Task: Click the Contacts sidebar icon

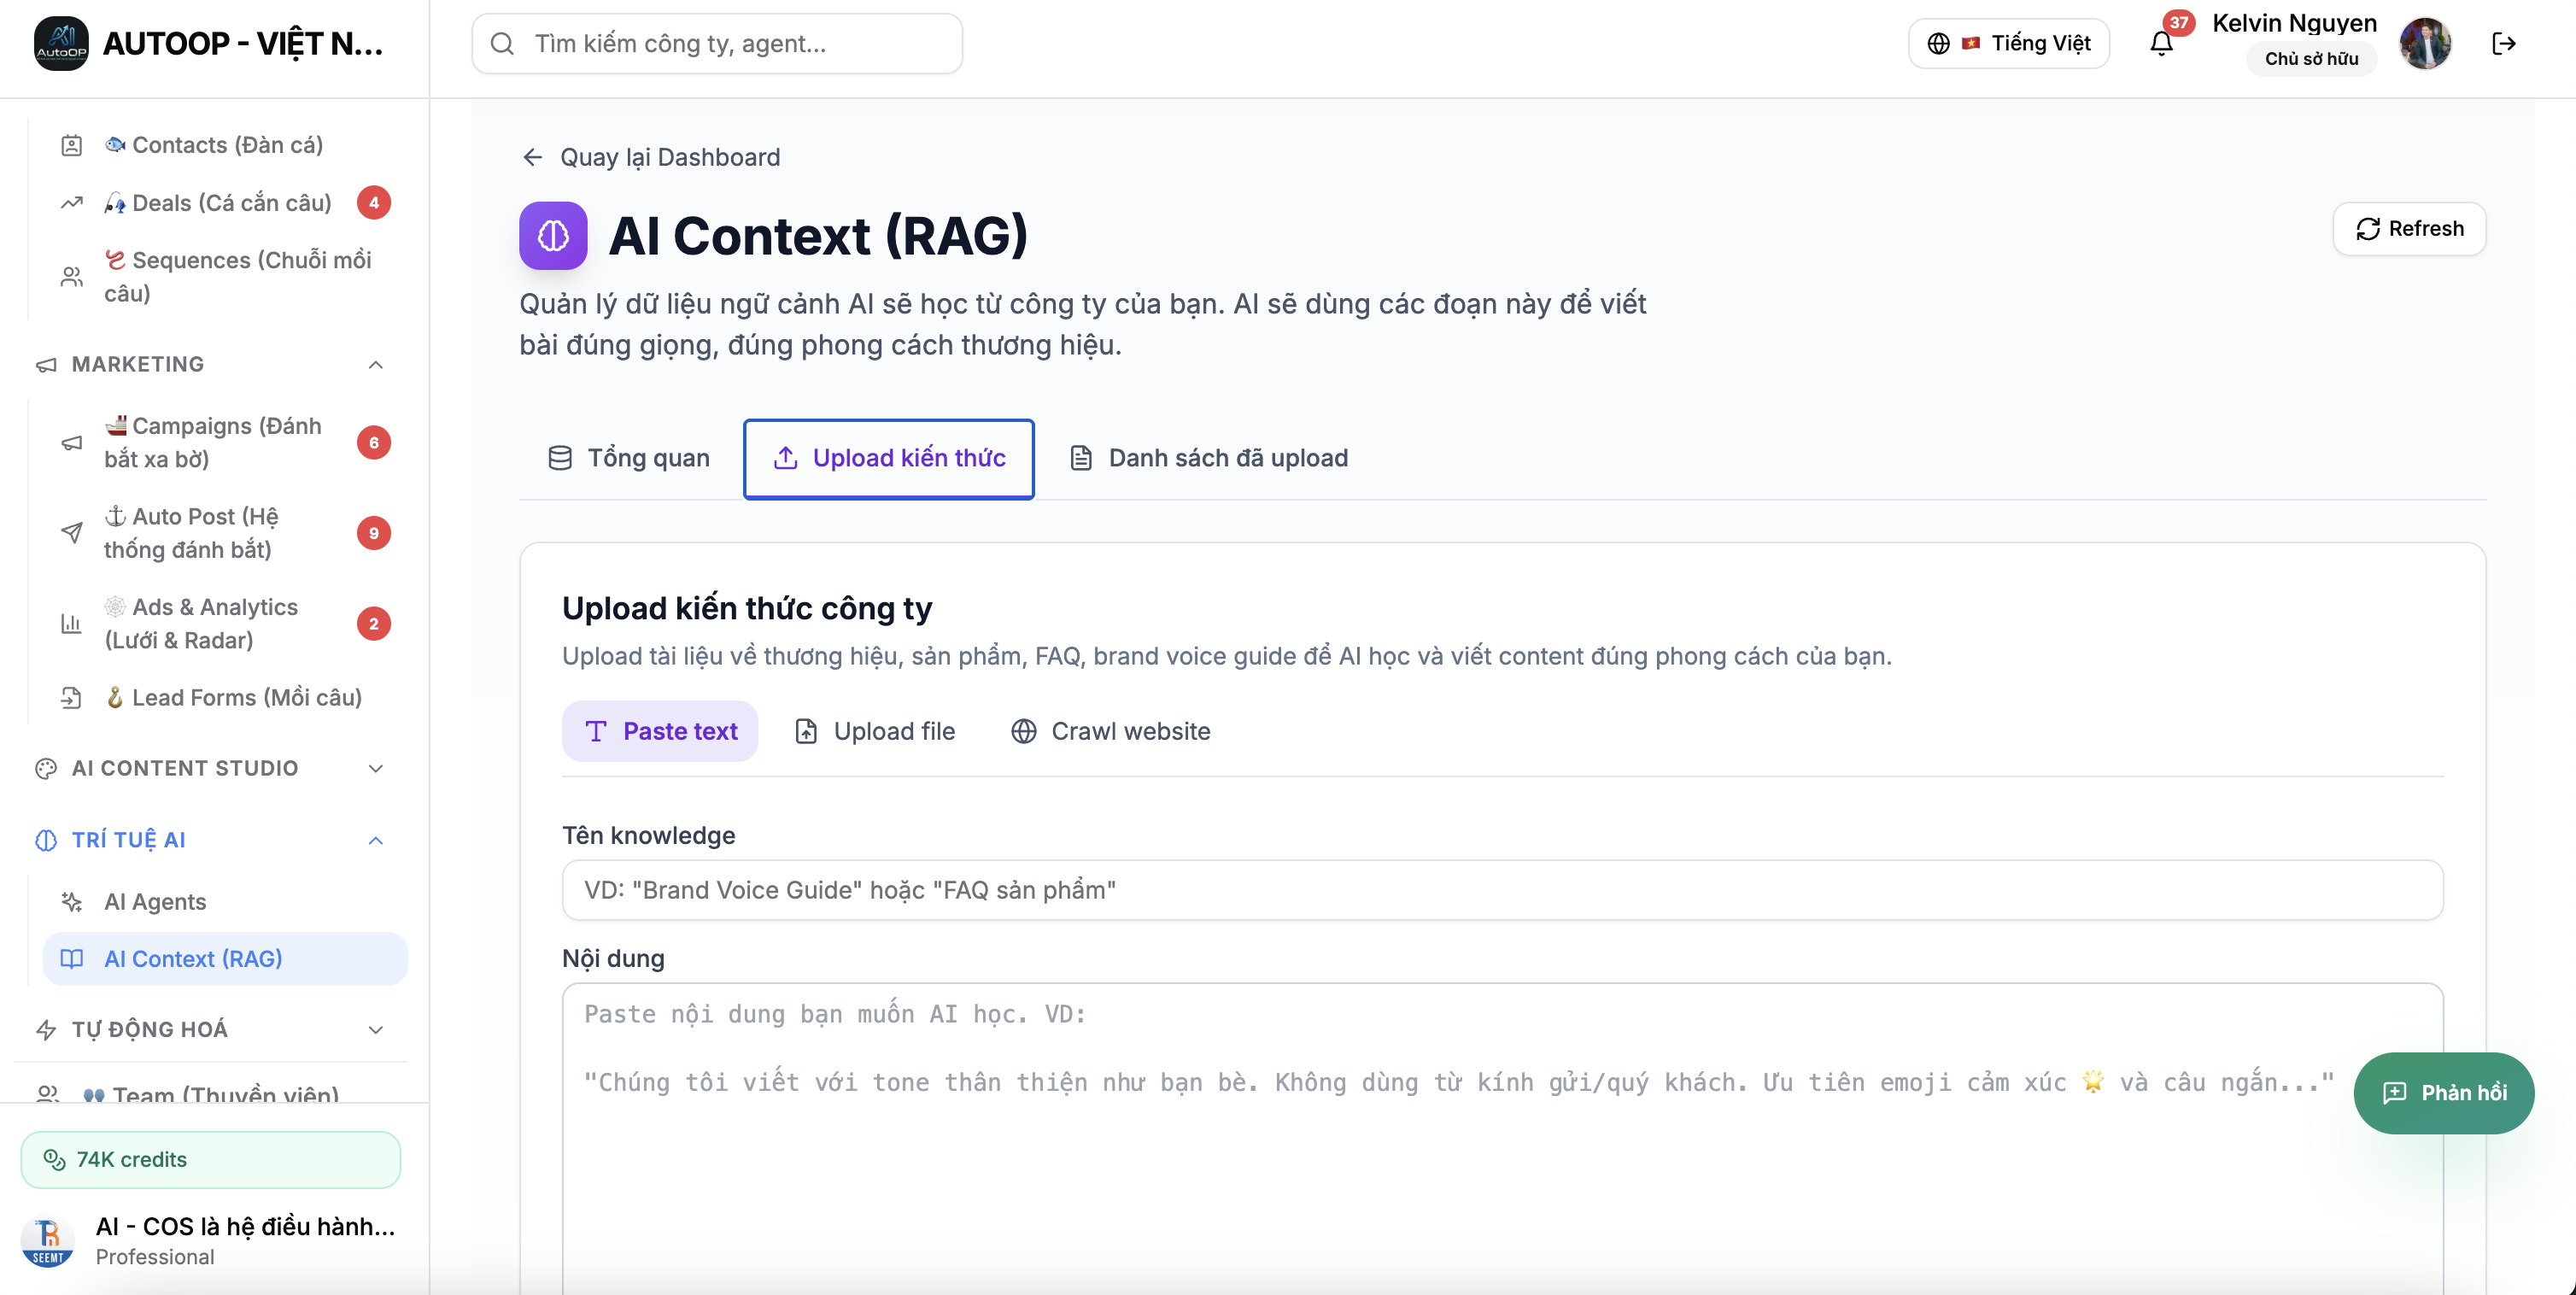Action: click(x=72, y=146)
